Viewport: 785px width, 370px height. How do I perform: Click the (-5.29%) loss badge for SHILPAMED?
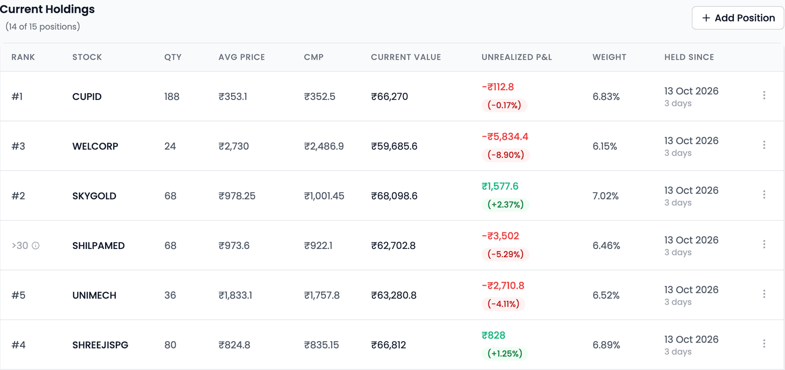505,254
